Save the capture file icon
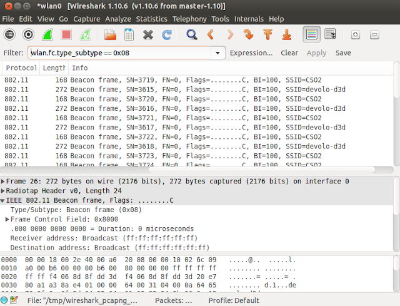Image resolution: width=400 pixels, height=306 pixels. click(129, 34)
